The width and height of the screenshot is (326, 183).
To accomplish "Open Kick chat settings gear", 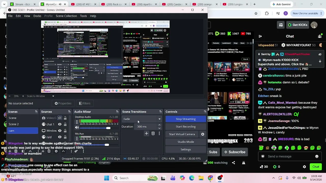I will pyautogui.click(x=304, y=167).
